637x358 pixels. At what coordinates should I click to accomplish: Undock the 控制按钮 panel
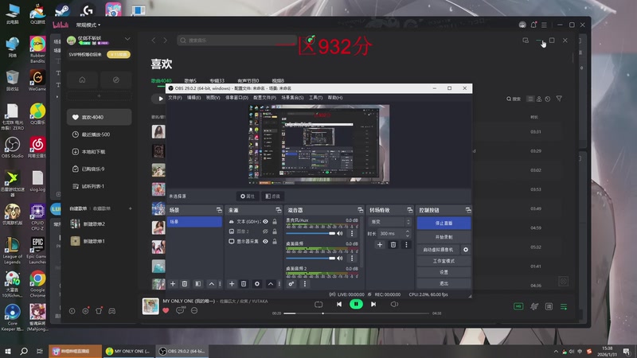click(x=468, y=210)
